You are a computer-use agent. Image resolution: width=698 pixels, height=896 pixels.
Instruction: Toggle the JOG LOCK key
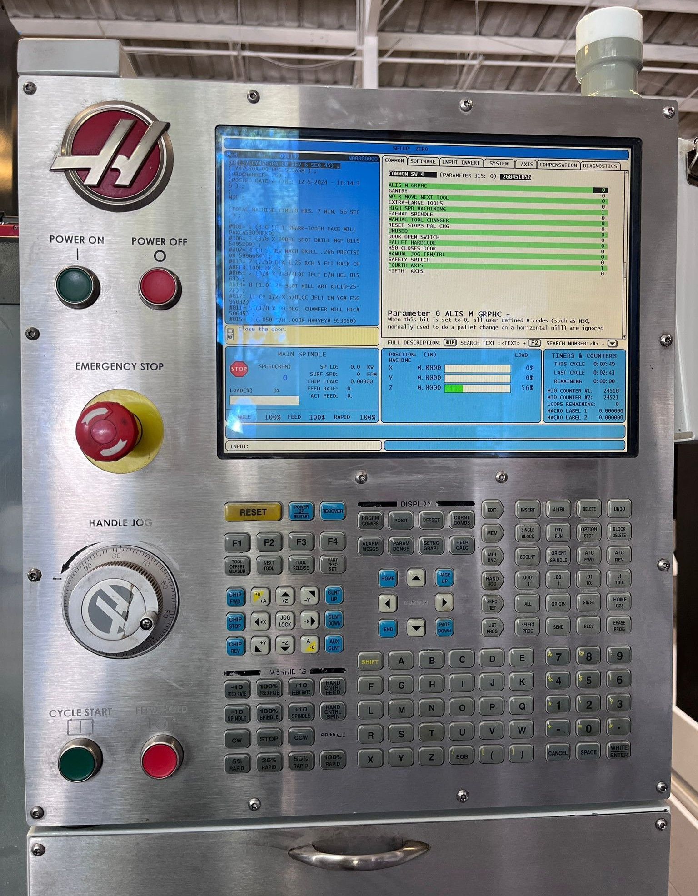coord(285,621)
